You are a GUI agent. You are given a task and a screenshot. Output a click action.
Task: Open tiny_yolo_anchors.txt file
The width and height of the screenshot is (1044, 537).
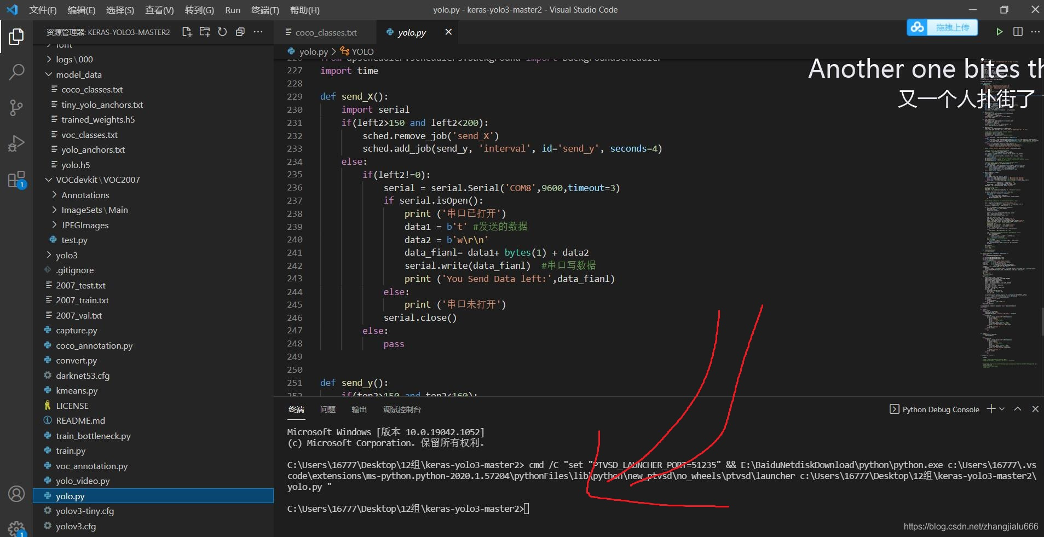coord(153,105)
